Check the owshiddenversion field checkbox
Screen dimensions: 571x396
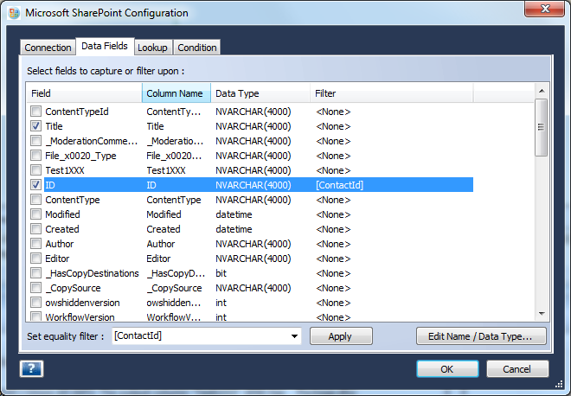click(35, 303)
